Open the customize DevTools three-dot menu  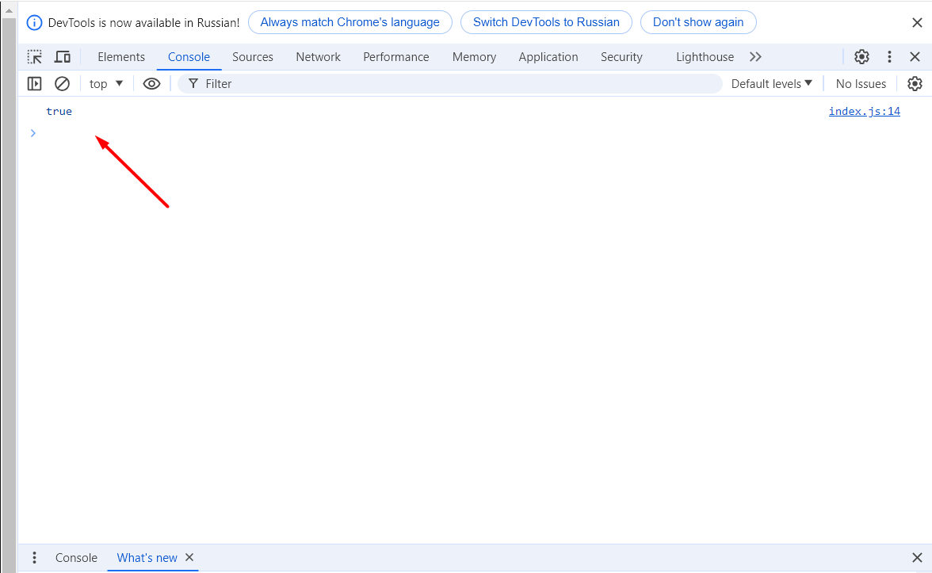tap(889, 56)
